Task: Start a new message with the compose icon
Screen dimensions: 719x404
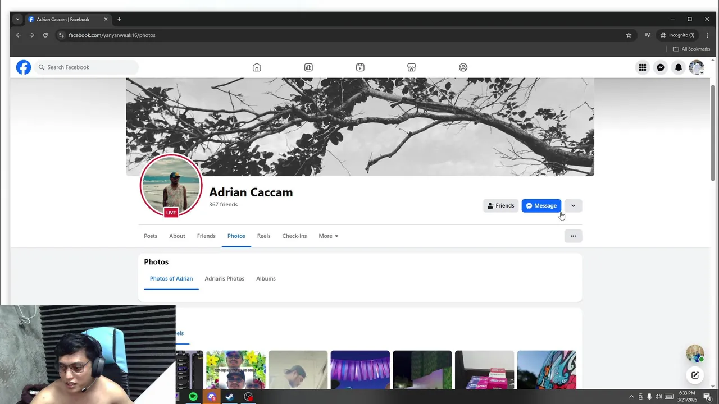Action: point(695,375)
